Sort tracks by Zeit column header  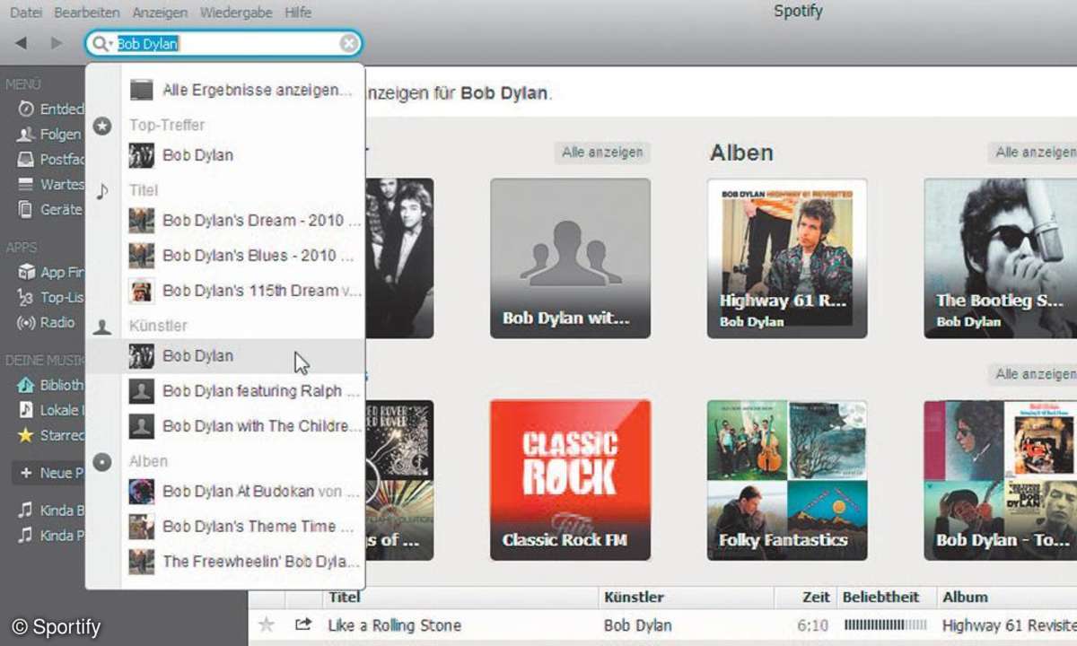coord(815,597)
